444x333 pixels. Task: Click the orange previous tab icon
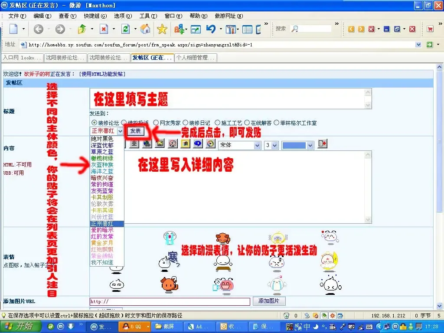click(x=351, y=29)
